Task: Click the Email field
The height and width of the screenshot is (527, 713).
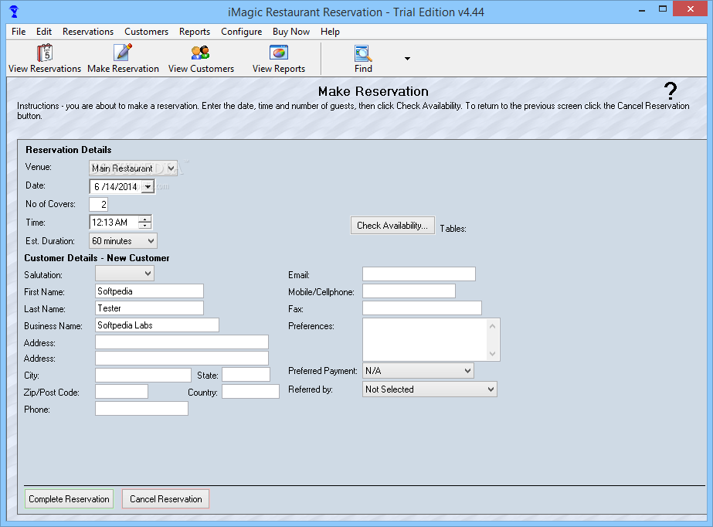Action: tap(419, 274)
